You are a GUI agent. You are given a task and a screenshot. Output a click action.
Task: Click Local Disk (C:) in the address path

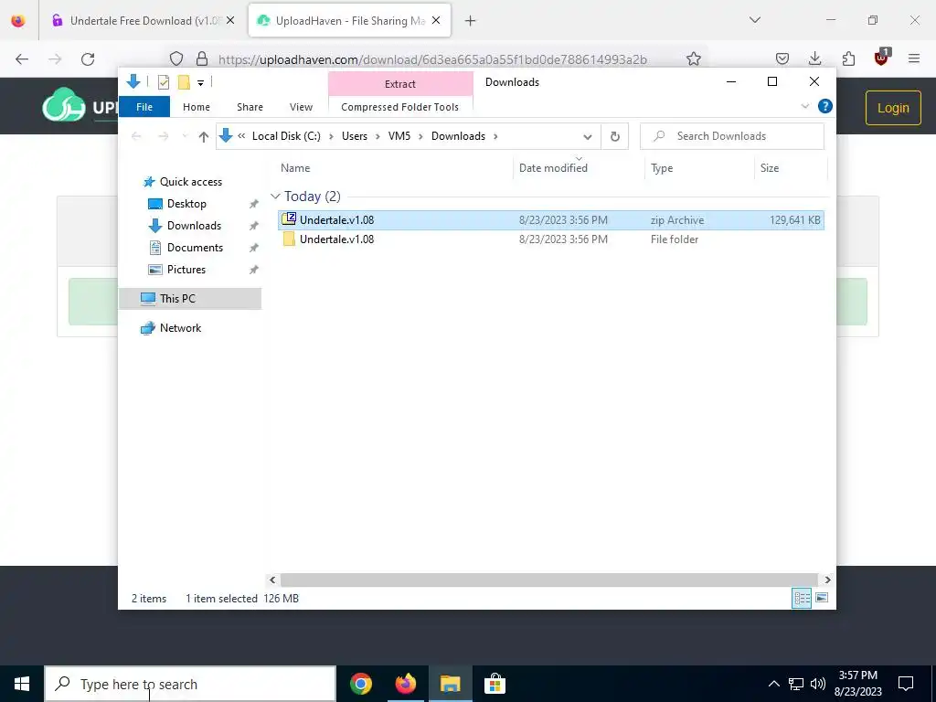tap(286, 136)
